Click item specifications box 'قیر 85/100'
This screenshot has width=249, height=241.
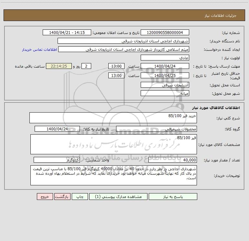click(114, 144)
